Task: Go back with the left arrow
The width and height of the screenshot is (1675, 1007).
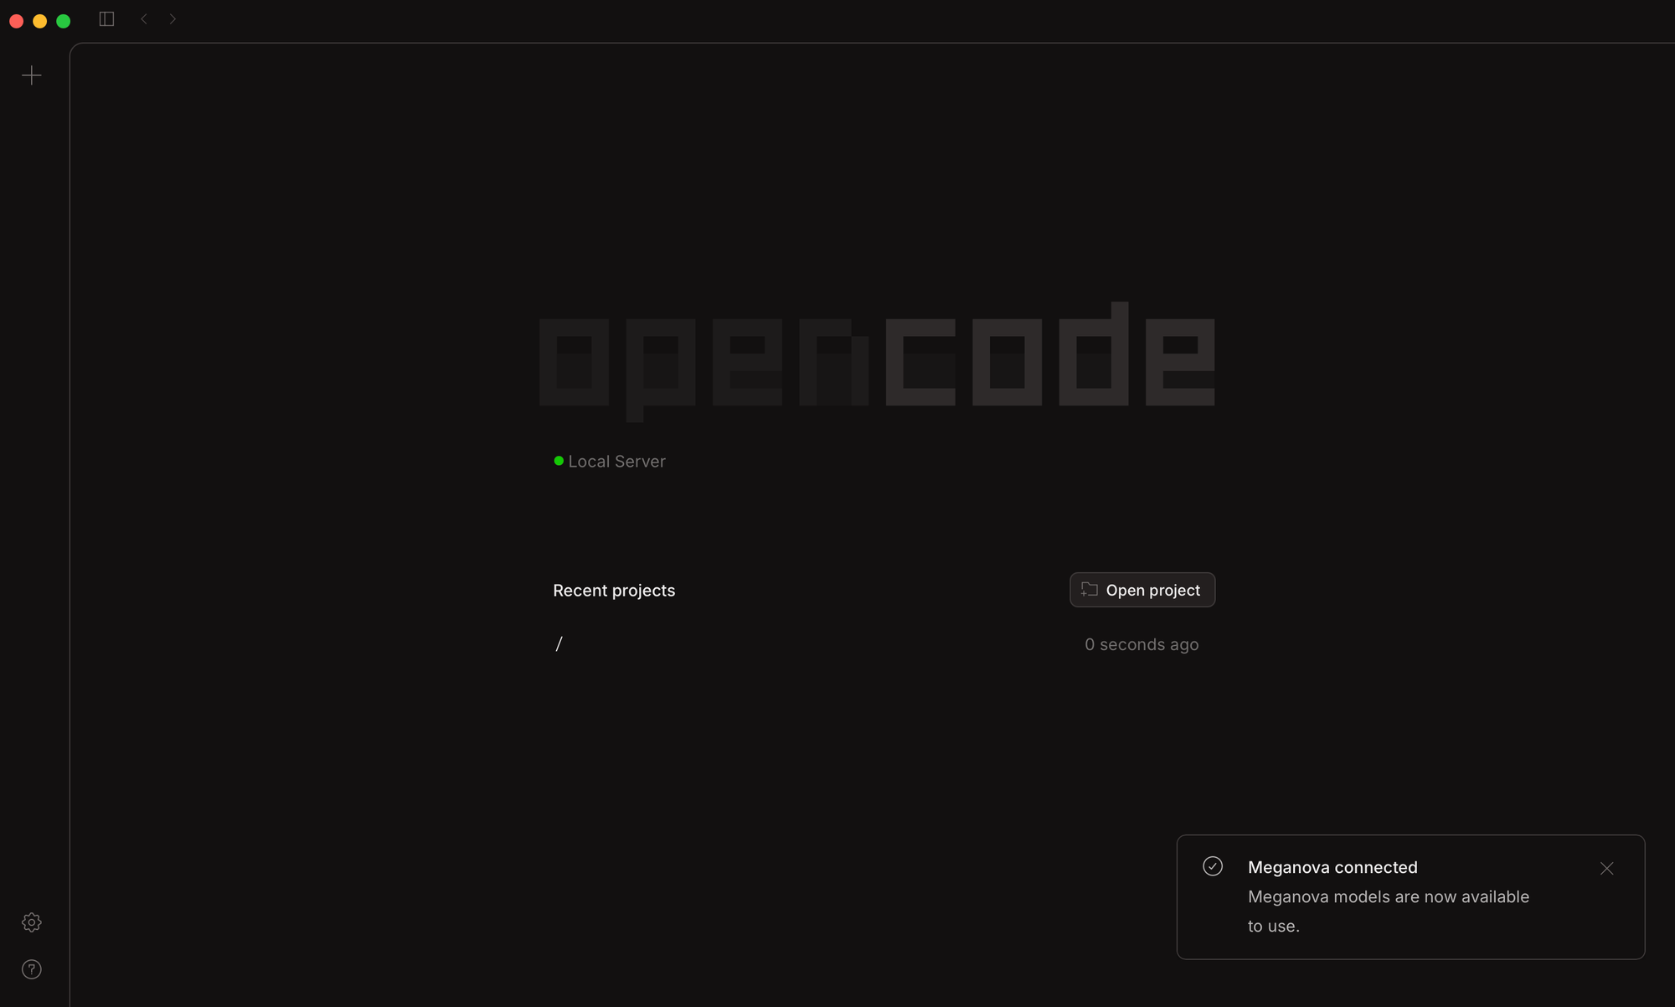Action: pos(144,19)
